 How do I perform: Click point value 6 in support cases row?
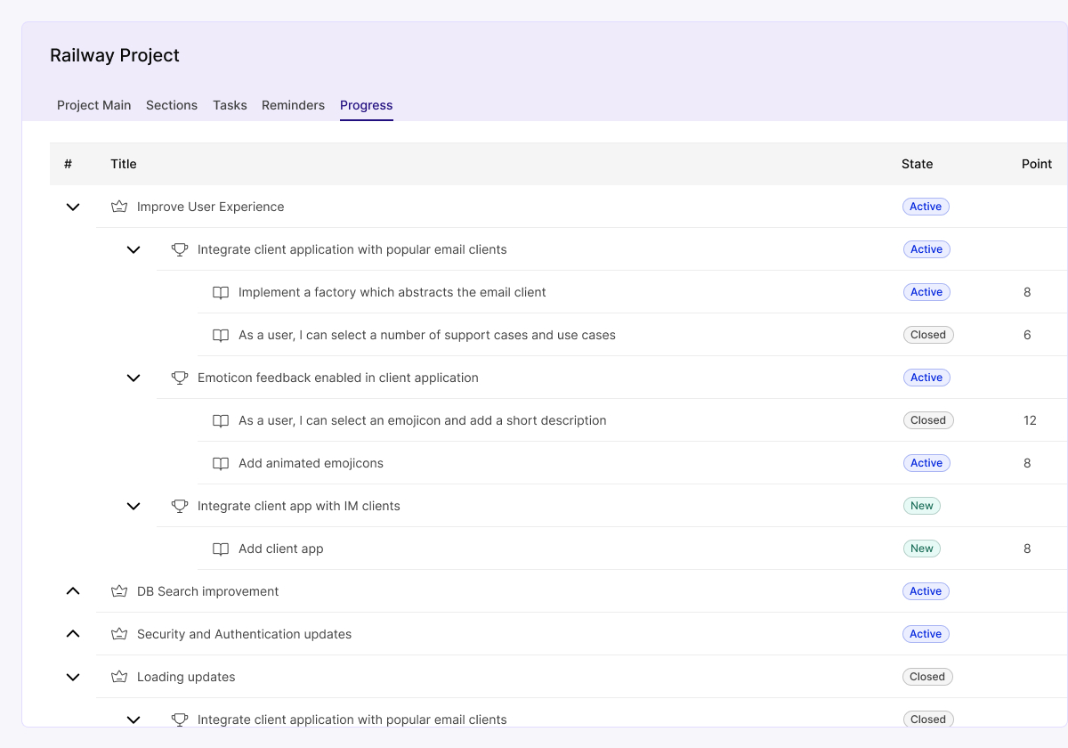tap(1027, 335)
